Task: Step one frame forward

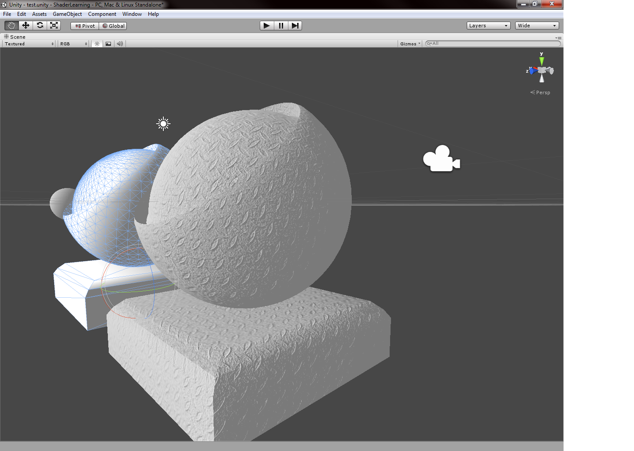Action: (295, 26)
